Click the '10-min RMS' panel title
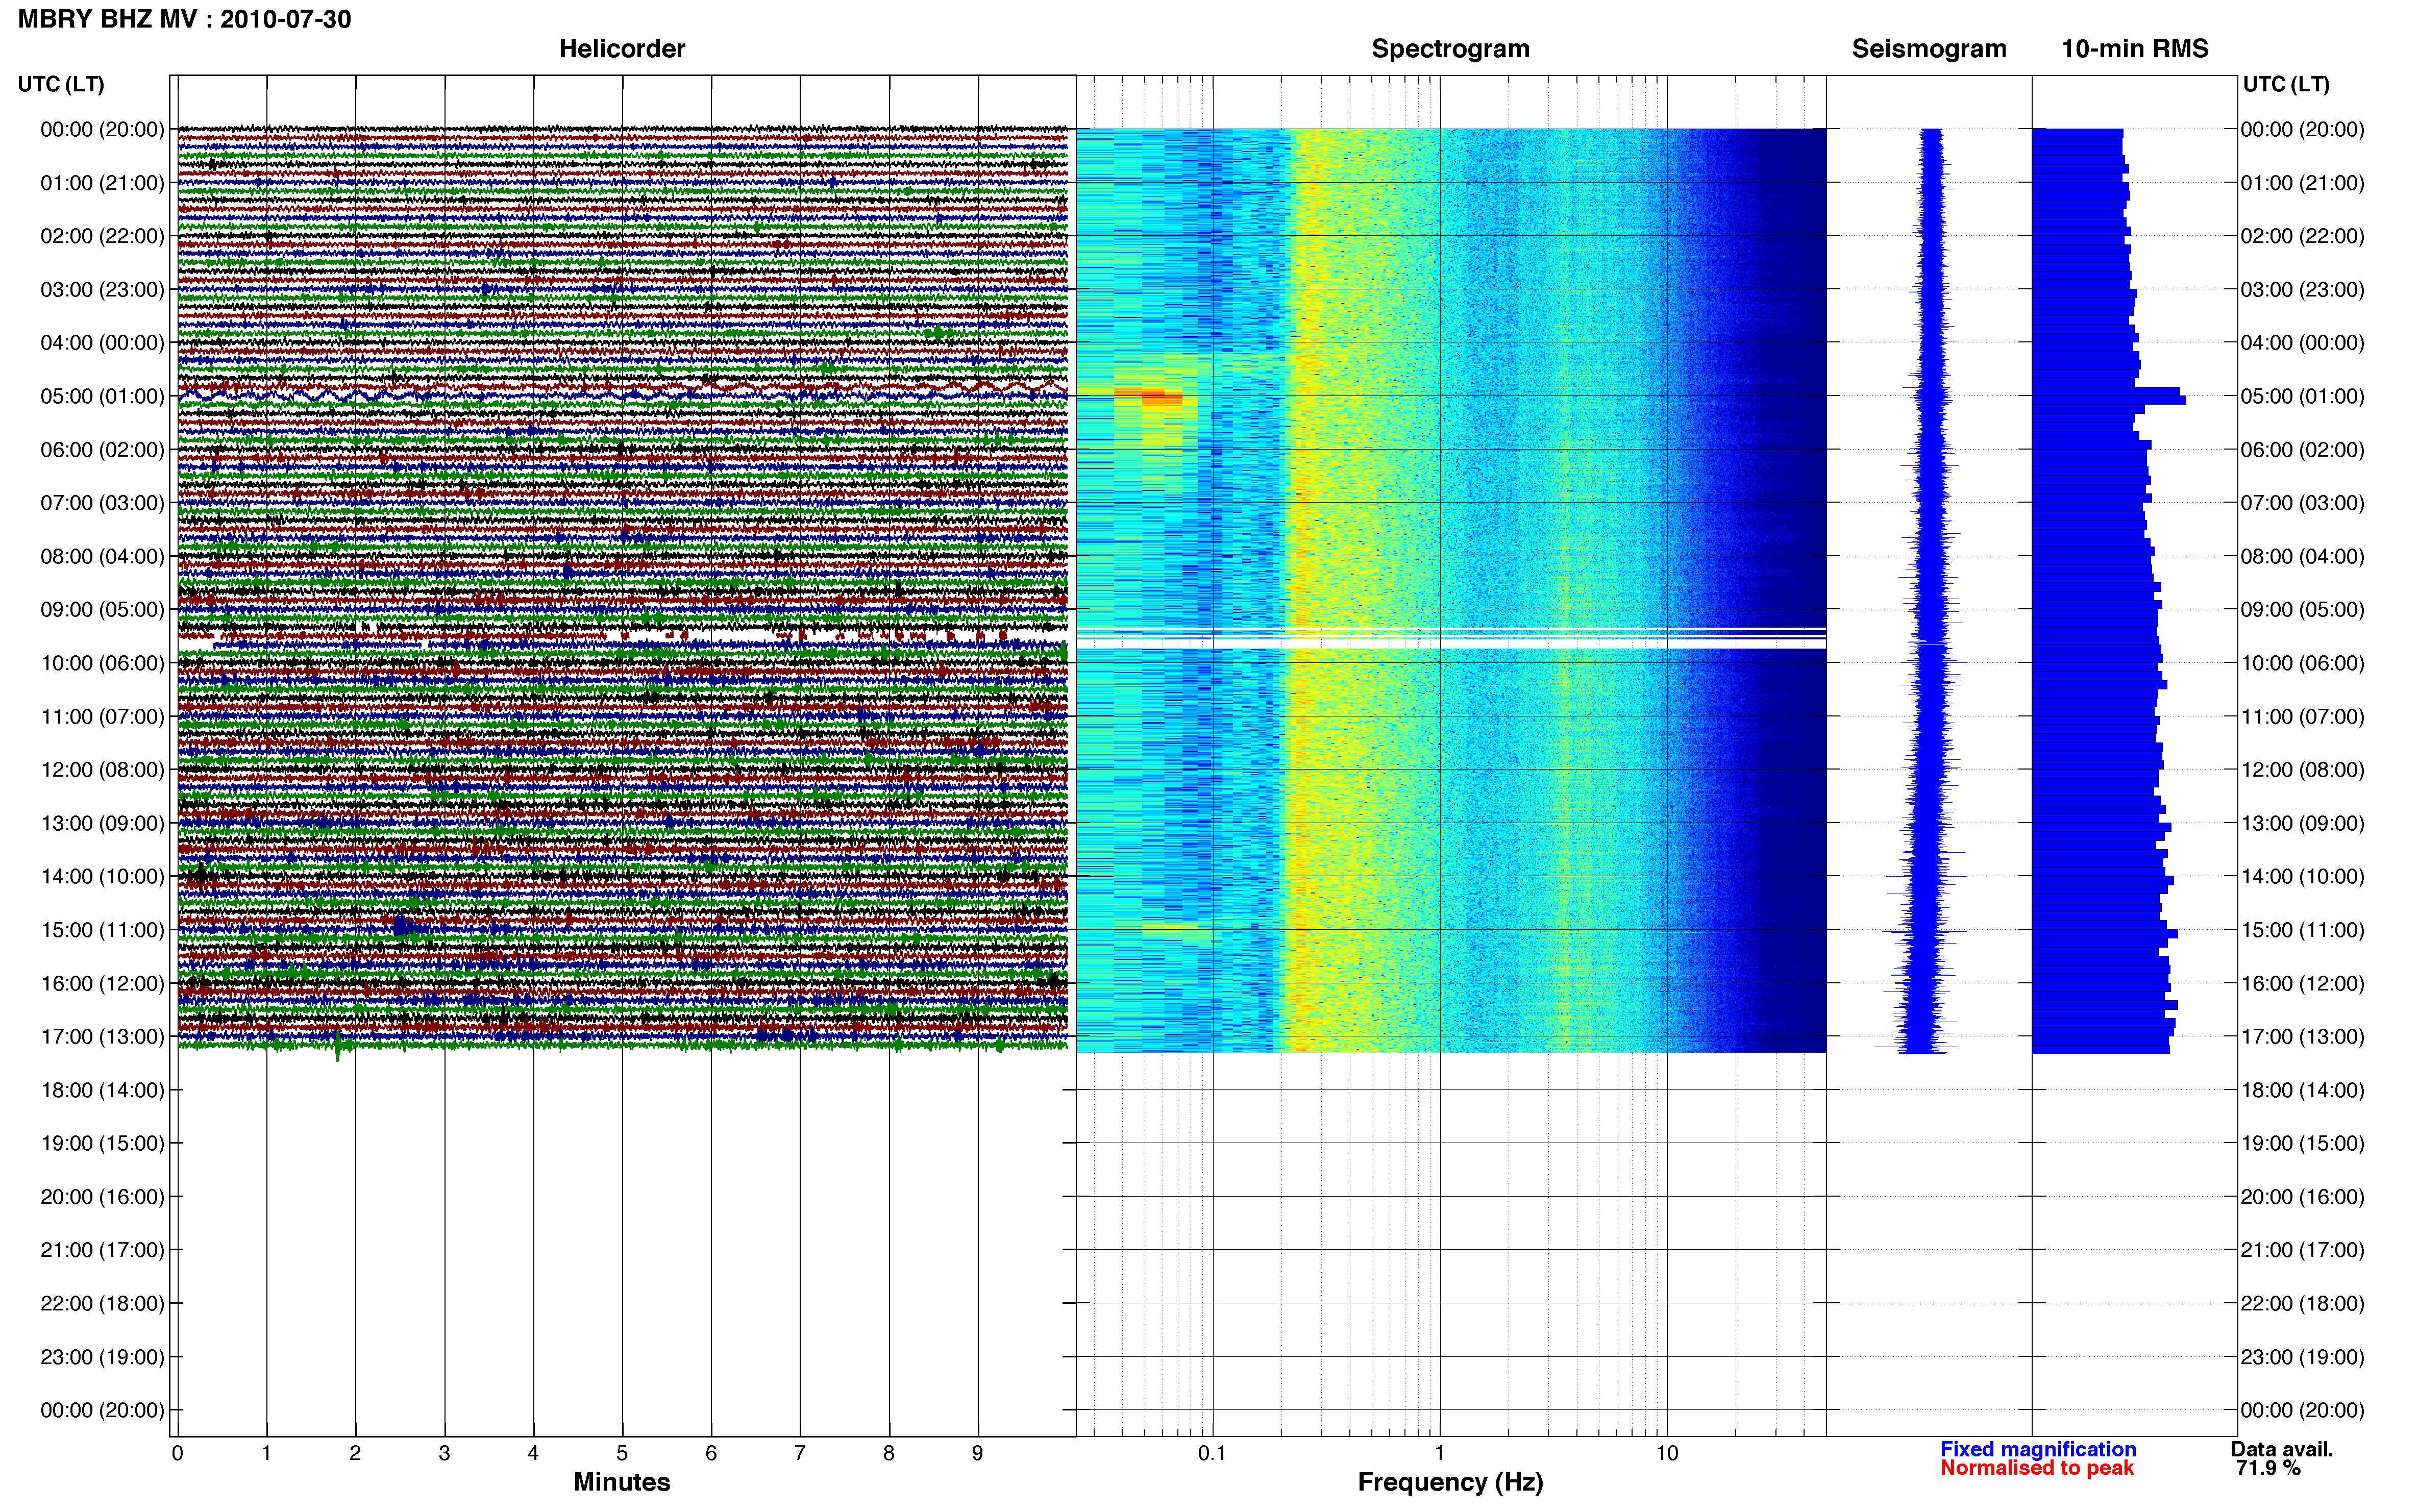This screenshot has height=1512, width=2419. click(2135, 48)
